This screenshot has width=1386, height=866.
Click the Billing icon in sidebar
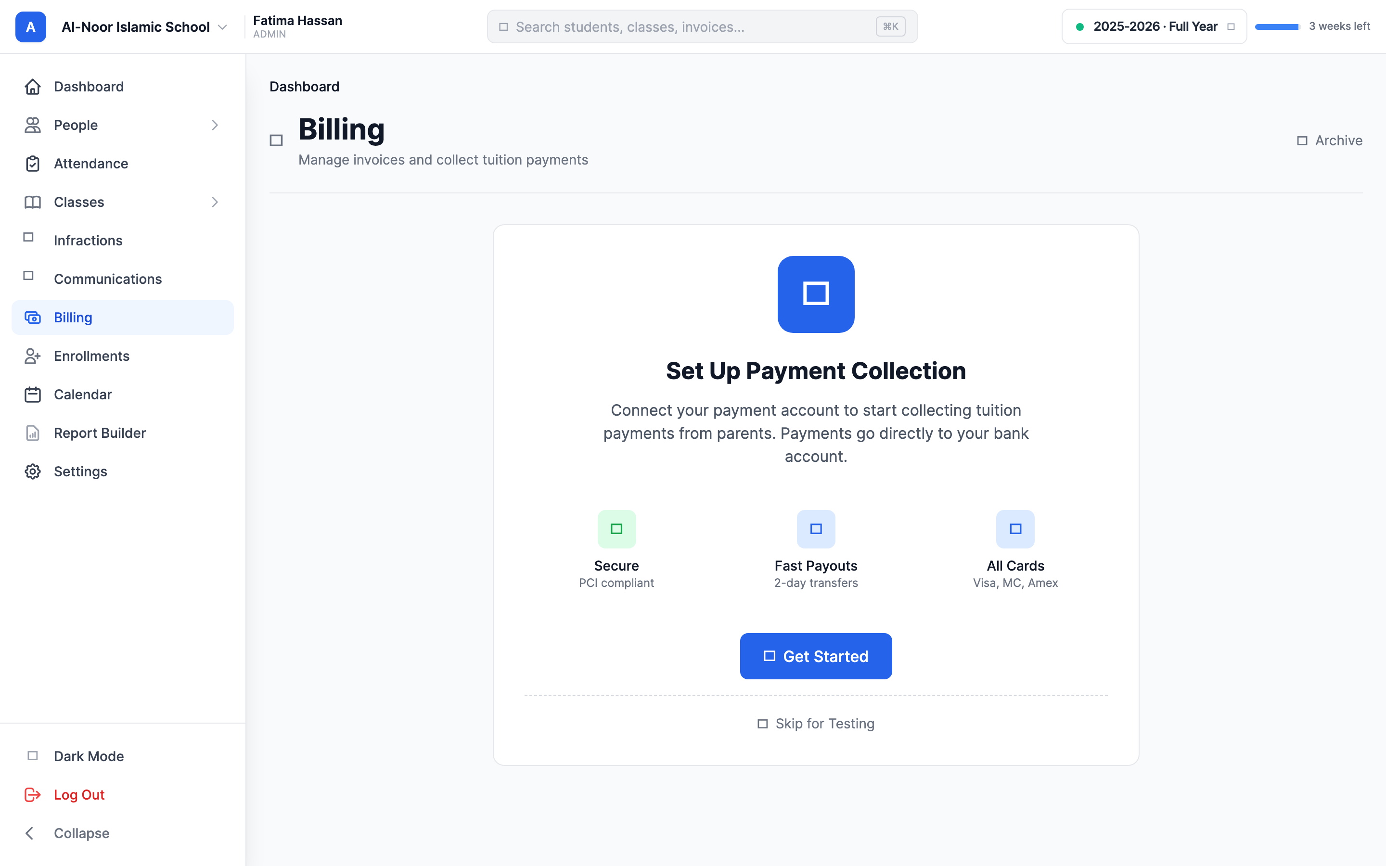[x=33, y=318]
